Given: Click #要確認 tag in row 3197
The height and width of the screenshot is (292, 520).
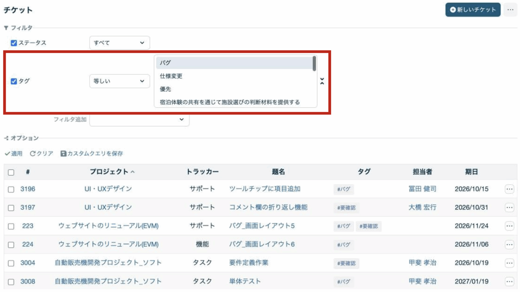Looking at the screenshot, I should pyautogui.click(x=346, y=208).
